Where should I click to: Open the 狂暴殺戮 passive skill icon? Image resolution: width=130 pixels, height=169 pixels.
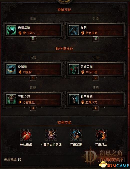click(x=76, y=135)
